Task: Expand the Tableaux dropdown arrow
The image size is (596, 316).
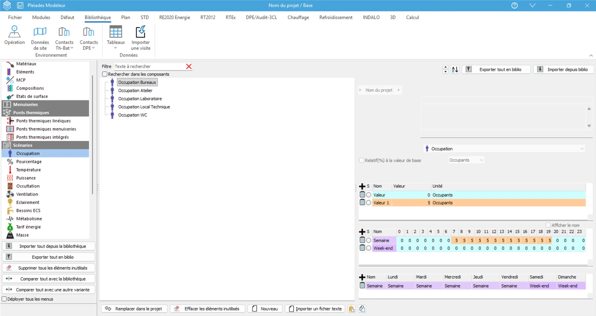Action: (x=116, y=48)
